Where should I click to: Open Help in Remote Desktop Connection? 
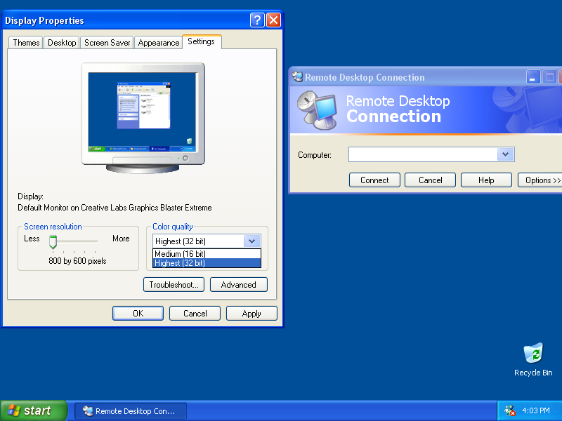click(x=486, y=180)
